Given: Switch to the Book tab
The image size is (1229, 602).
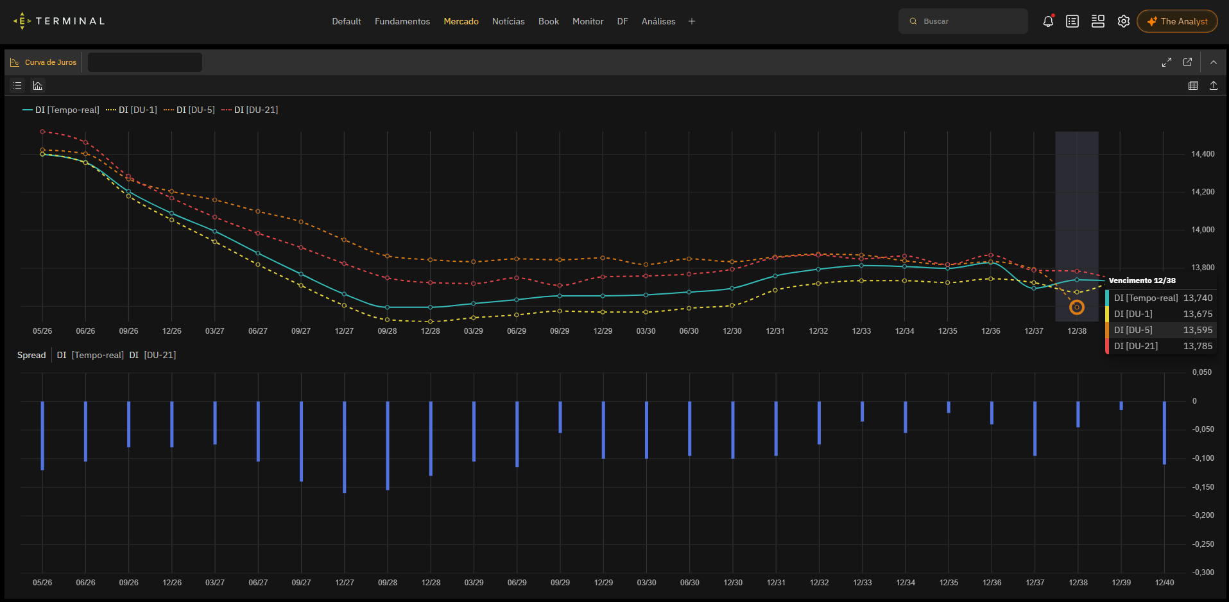Looking at the screenshot, I should [x=549, y=21].
